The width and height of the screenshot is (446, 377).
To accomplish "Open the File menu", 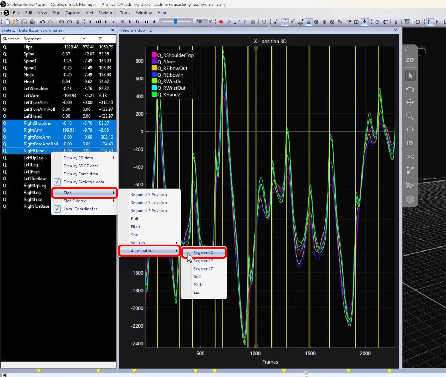I will pos(16,13).
